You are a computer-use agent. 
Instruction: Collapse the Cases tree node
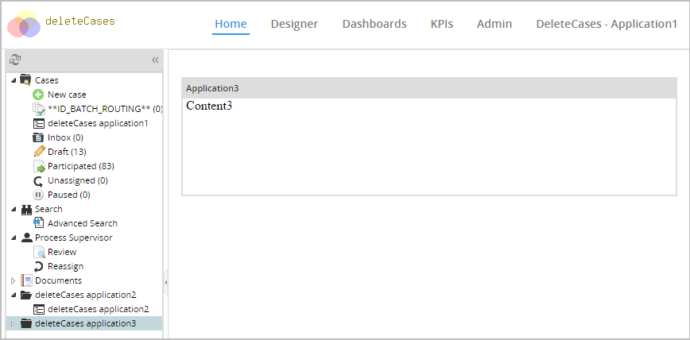(14, 80)
